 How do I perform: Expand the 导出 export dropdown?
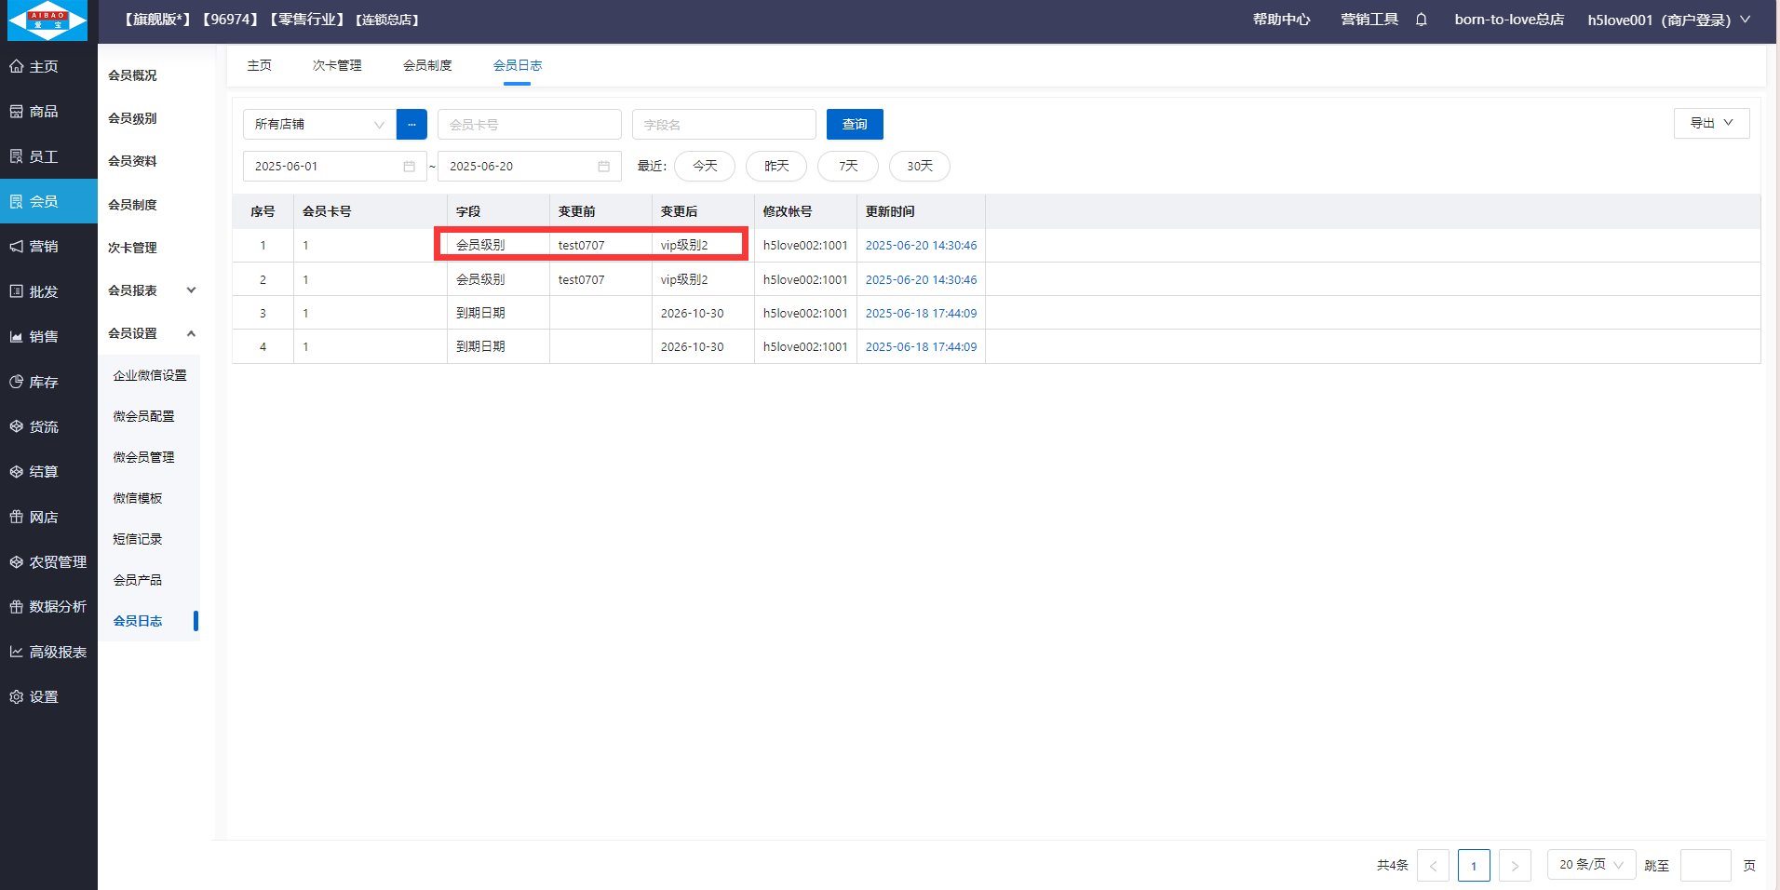(x=1711, y=123)
